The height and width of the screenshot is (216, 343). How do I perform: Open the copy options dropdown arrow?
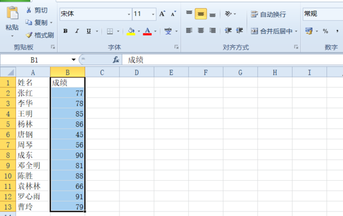tap(51, 23)
